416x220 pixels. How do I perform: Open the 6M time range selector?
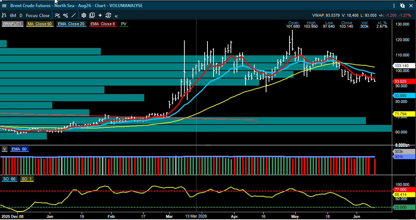[13, 16]
